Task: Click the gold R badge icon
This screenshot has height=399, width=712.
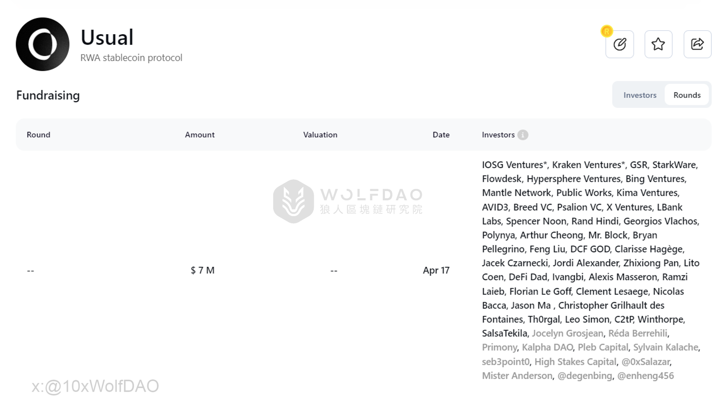Action: click(x=607, y=31)
